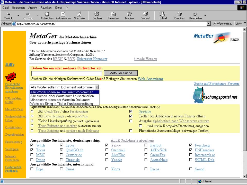Open the E-Mail dropdown arrow

point(166,14)
